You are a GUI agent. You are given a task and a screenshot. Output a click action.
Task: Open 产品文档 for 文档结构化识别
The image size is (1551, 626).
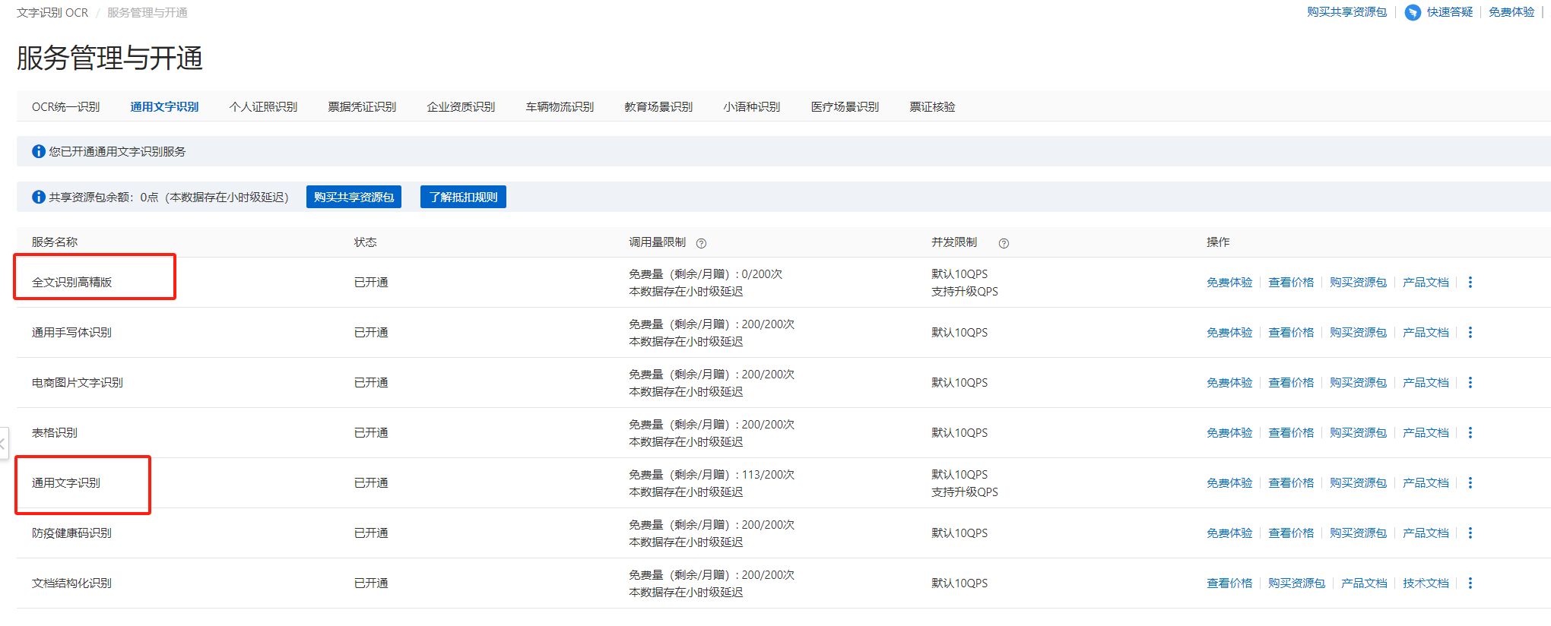coord(1364,583)
